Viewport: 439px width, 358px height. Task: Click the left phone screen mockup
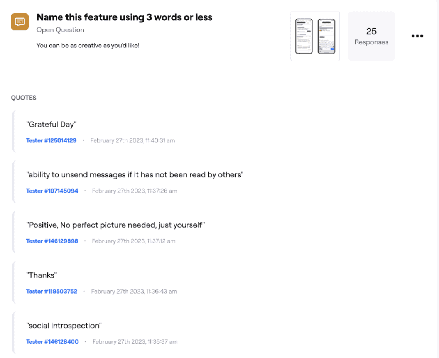304,36
